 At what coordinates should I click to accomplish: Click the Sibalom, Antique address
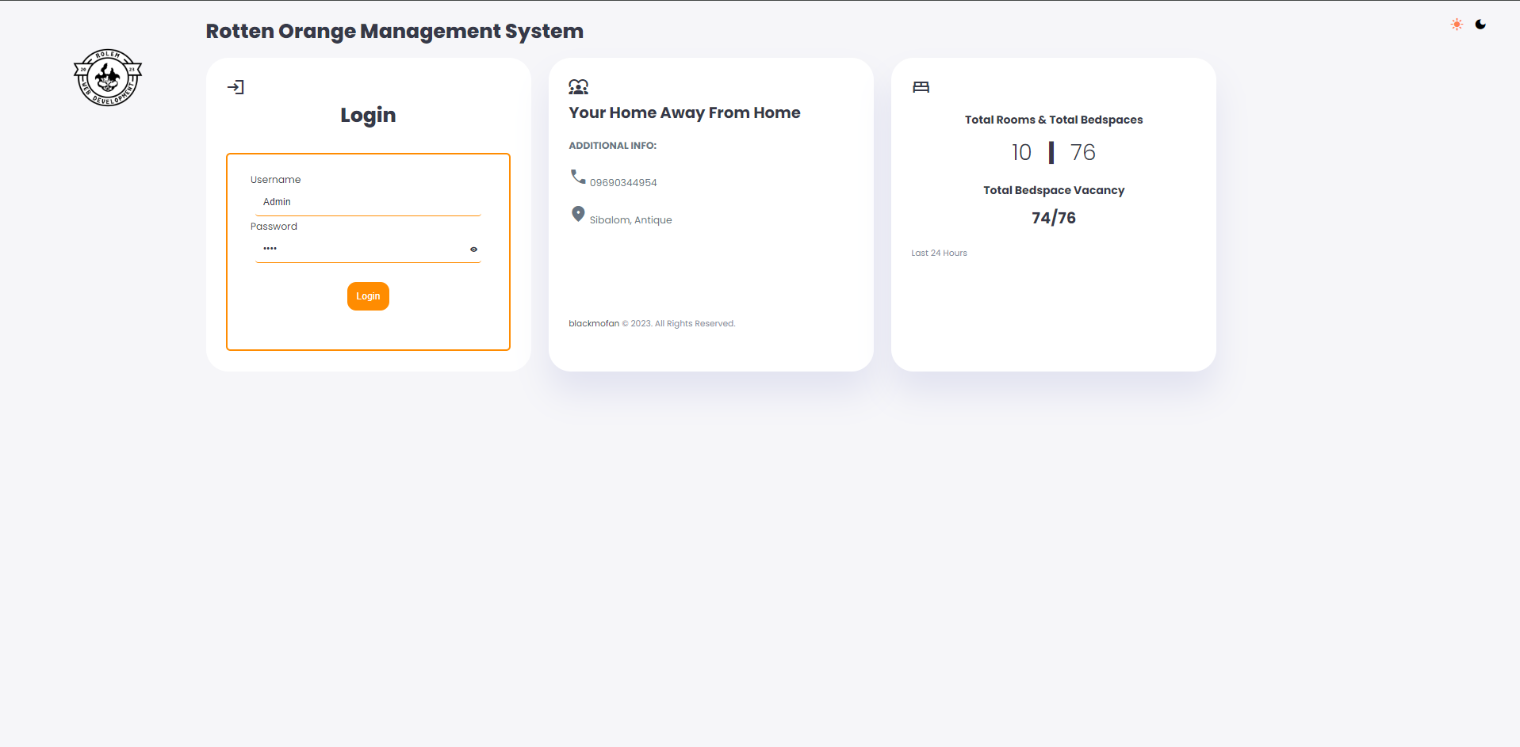tap(630, 220)
